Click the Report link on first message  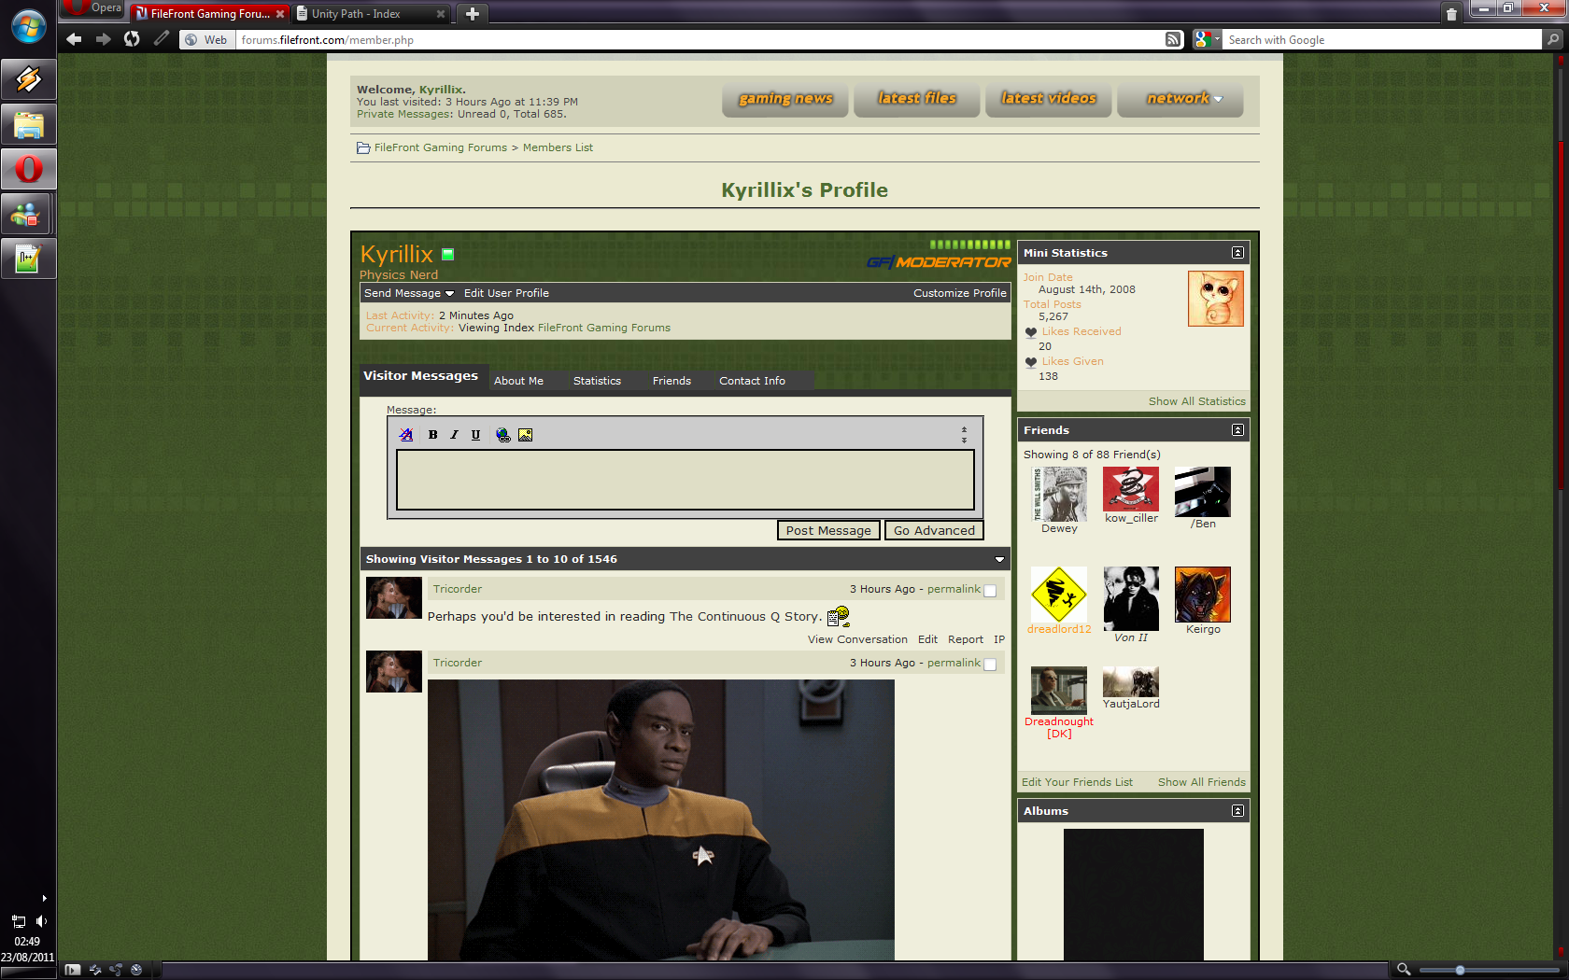point(965,639)
